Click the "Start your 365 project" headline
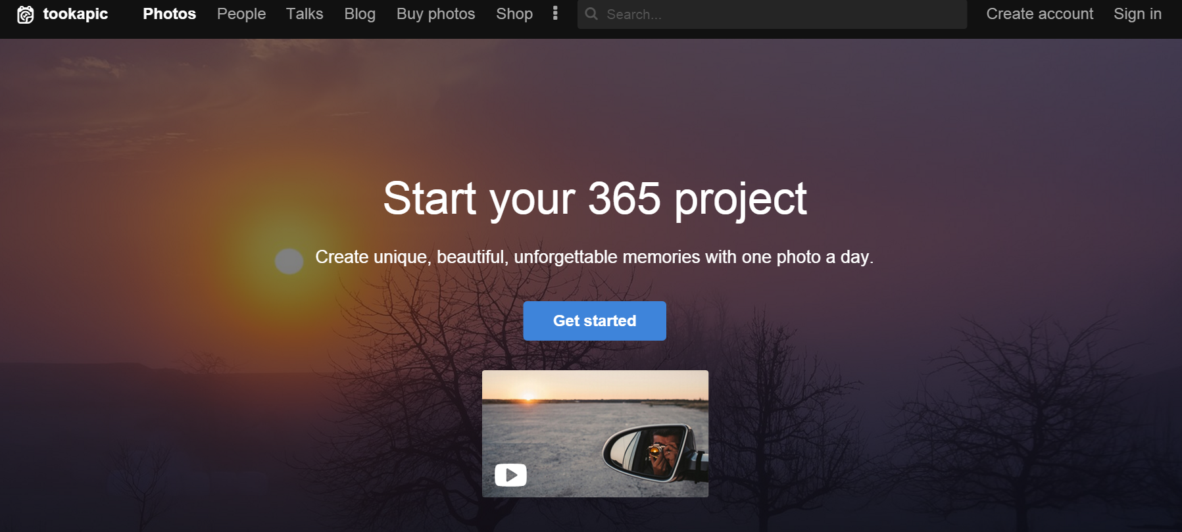Viewport: 1182px width, 532px height. coord(595,199)
